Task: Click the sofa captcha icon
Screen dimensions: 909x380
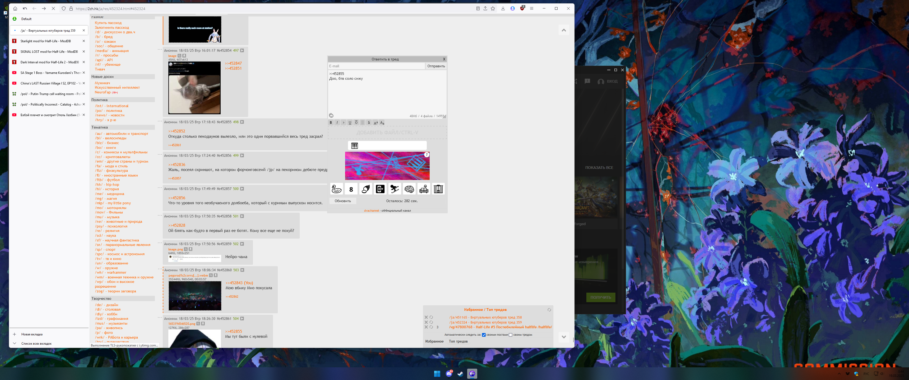Action: pos(423,189)
